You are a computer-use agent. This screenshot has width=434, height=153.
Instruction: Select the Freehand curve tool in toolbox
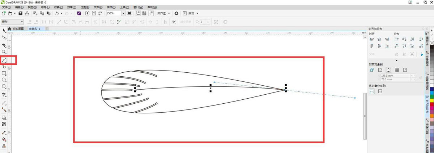pos(4,60)
